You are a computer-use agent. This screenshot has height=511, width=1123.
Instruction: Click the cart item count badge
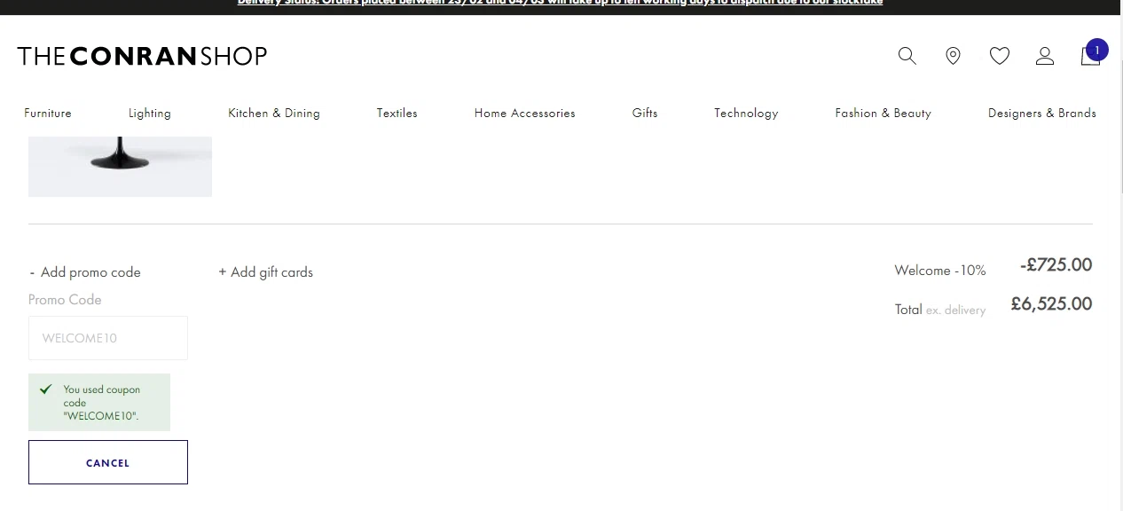point(1097,51)
